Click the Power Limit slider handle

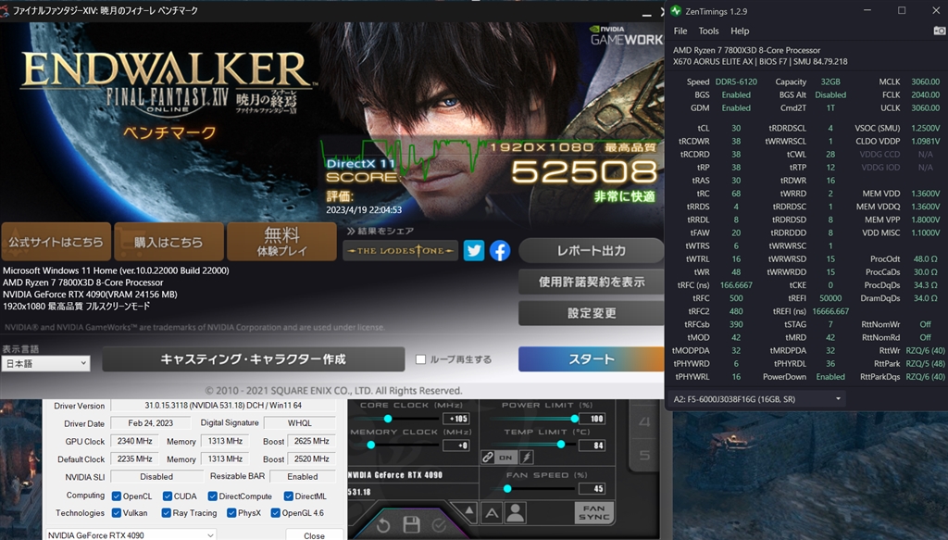tap(574, 419)
